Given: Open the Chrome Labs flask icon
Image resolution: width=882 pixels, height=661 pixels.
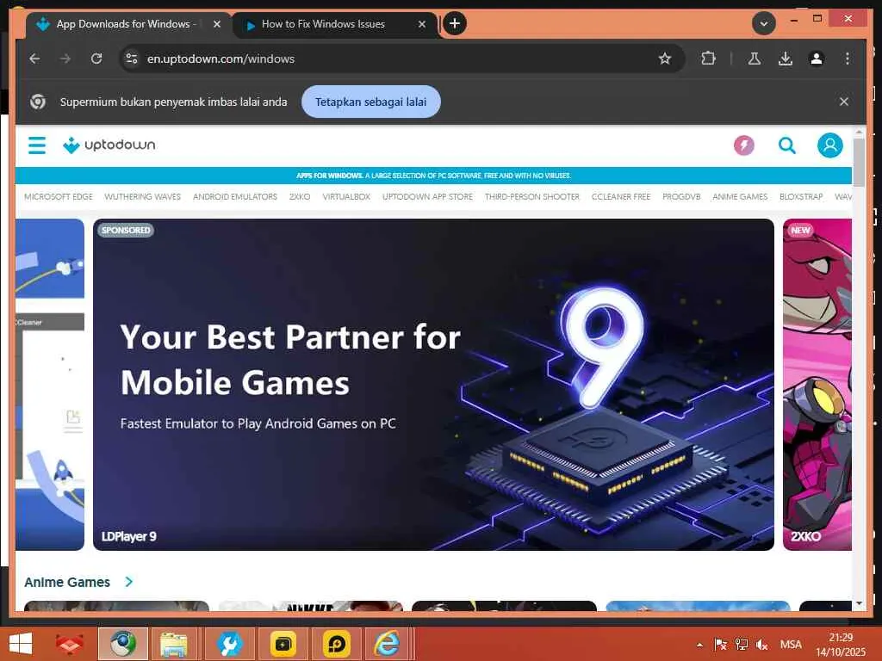Looking at the screenshot, I should tap(755, 59).
